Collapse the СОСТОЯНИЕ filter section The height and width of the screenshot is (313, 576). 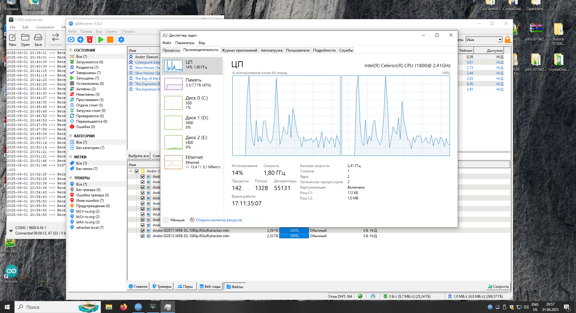tap(71, 50)
